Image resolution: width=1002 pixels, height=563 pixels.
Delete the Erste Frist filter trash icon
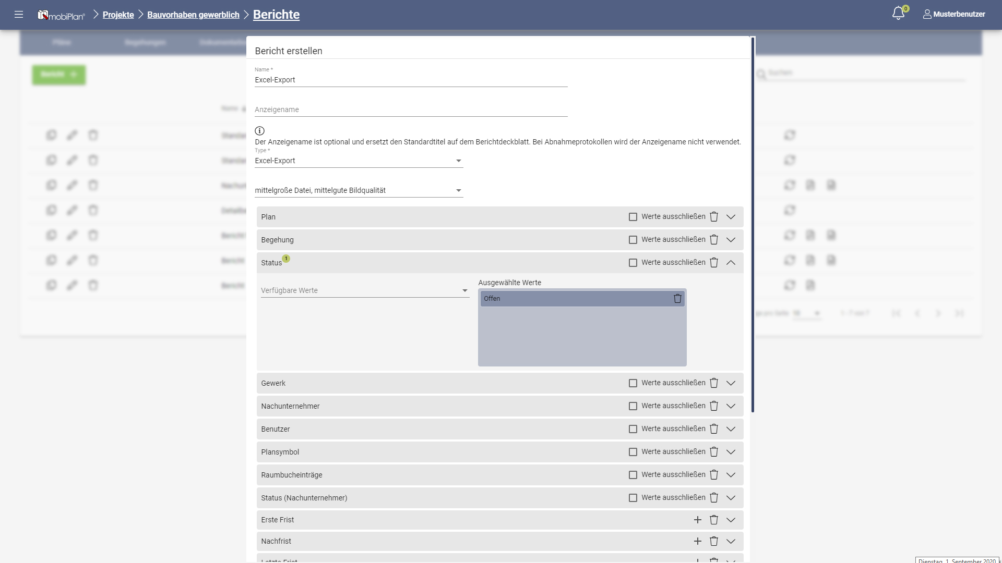coord(714,520)
